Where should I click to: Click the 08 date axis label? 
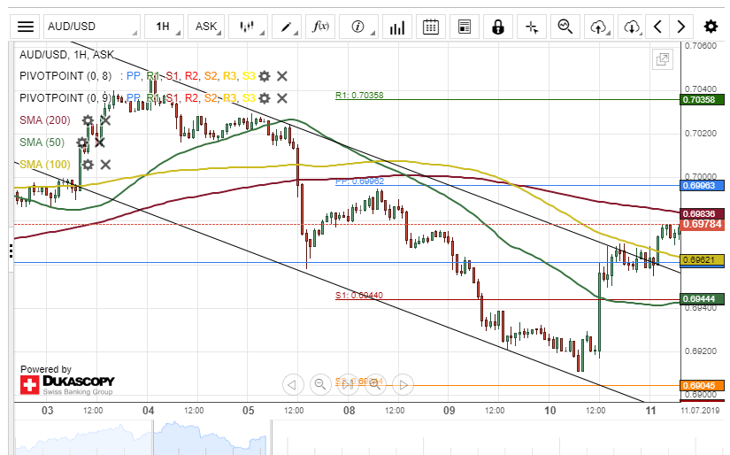coord(349,411)
